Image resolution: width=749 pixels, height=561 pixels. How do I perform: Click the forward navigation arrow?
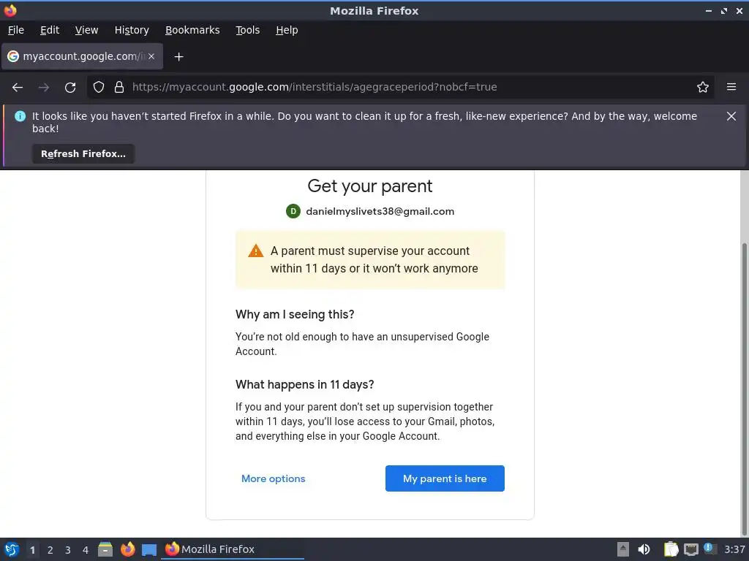[x=43, y=88]
